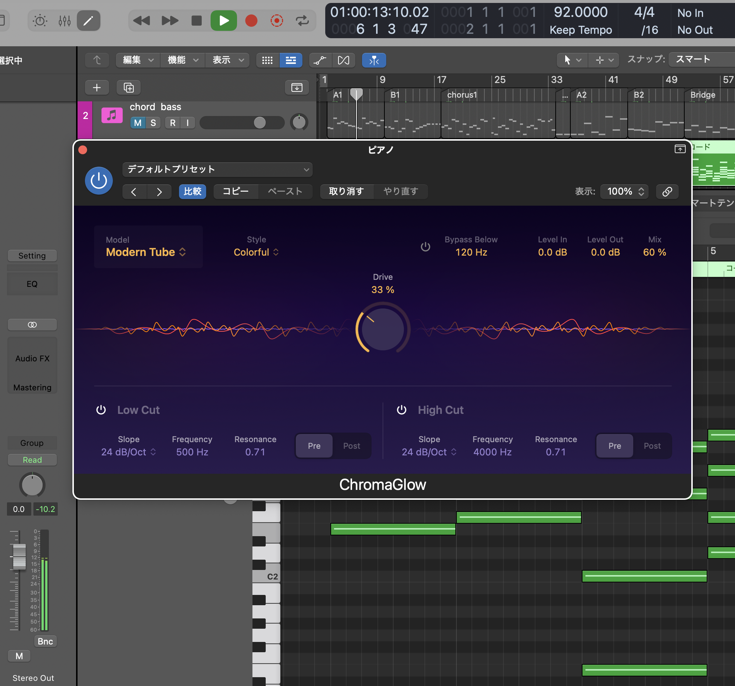Open the High Cut slope dropdown
Screen dimensions: 735x686
click(429, 452)
